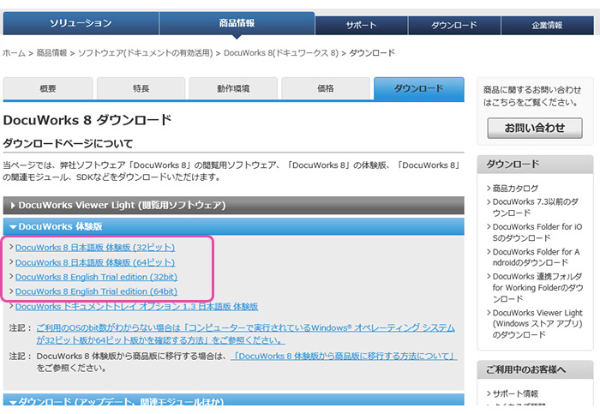Open the ダウンロード top navigation menu

[x=454, y=25]
